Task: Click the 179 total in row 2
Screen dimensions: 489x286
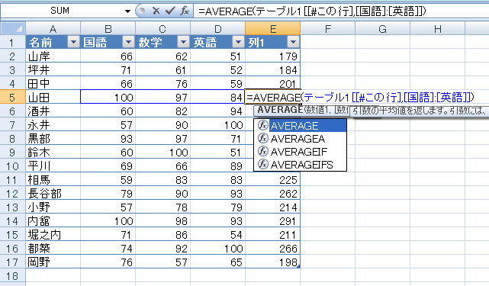Action: point(272,56)
